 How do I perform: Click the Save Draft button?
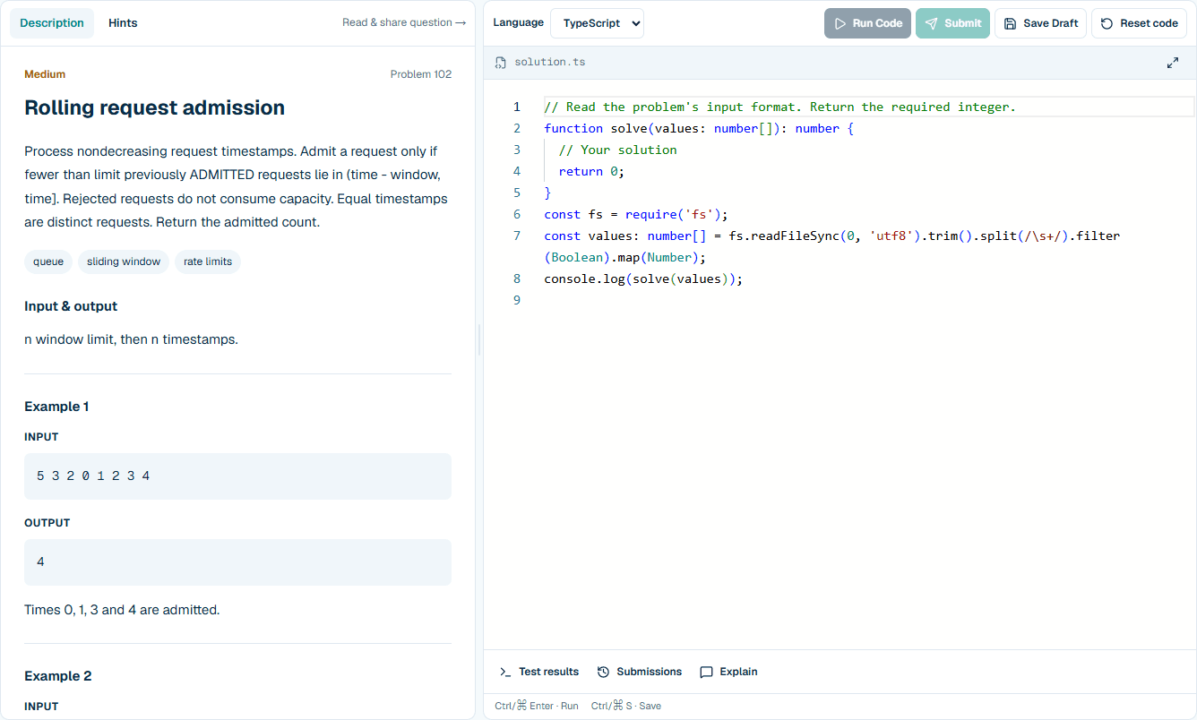click(x=1040, y=23)
